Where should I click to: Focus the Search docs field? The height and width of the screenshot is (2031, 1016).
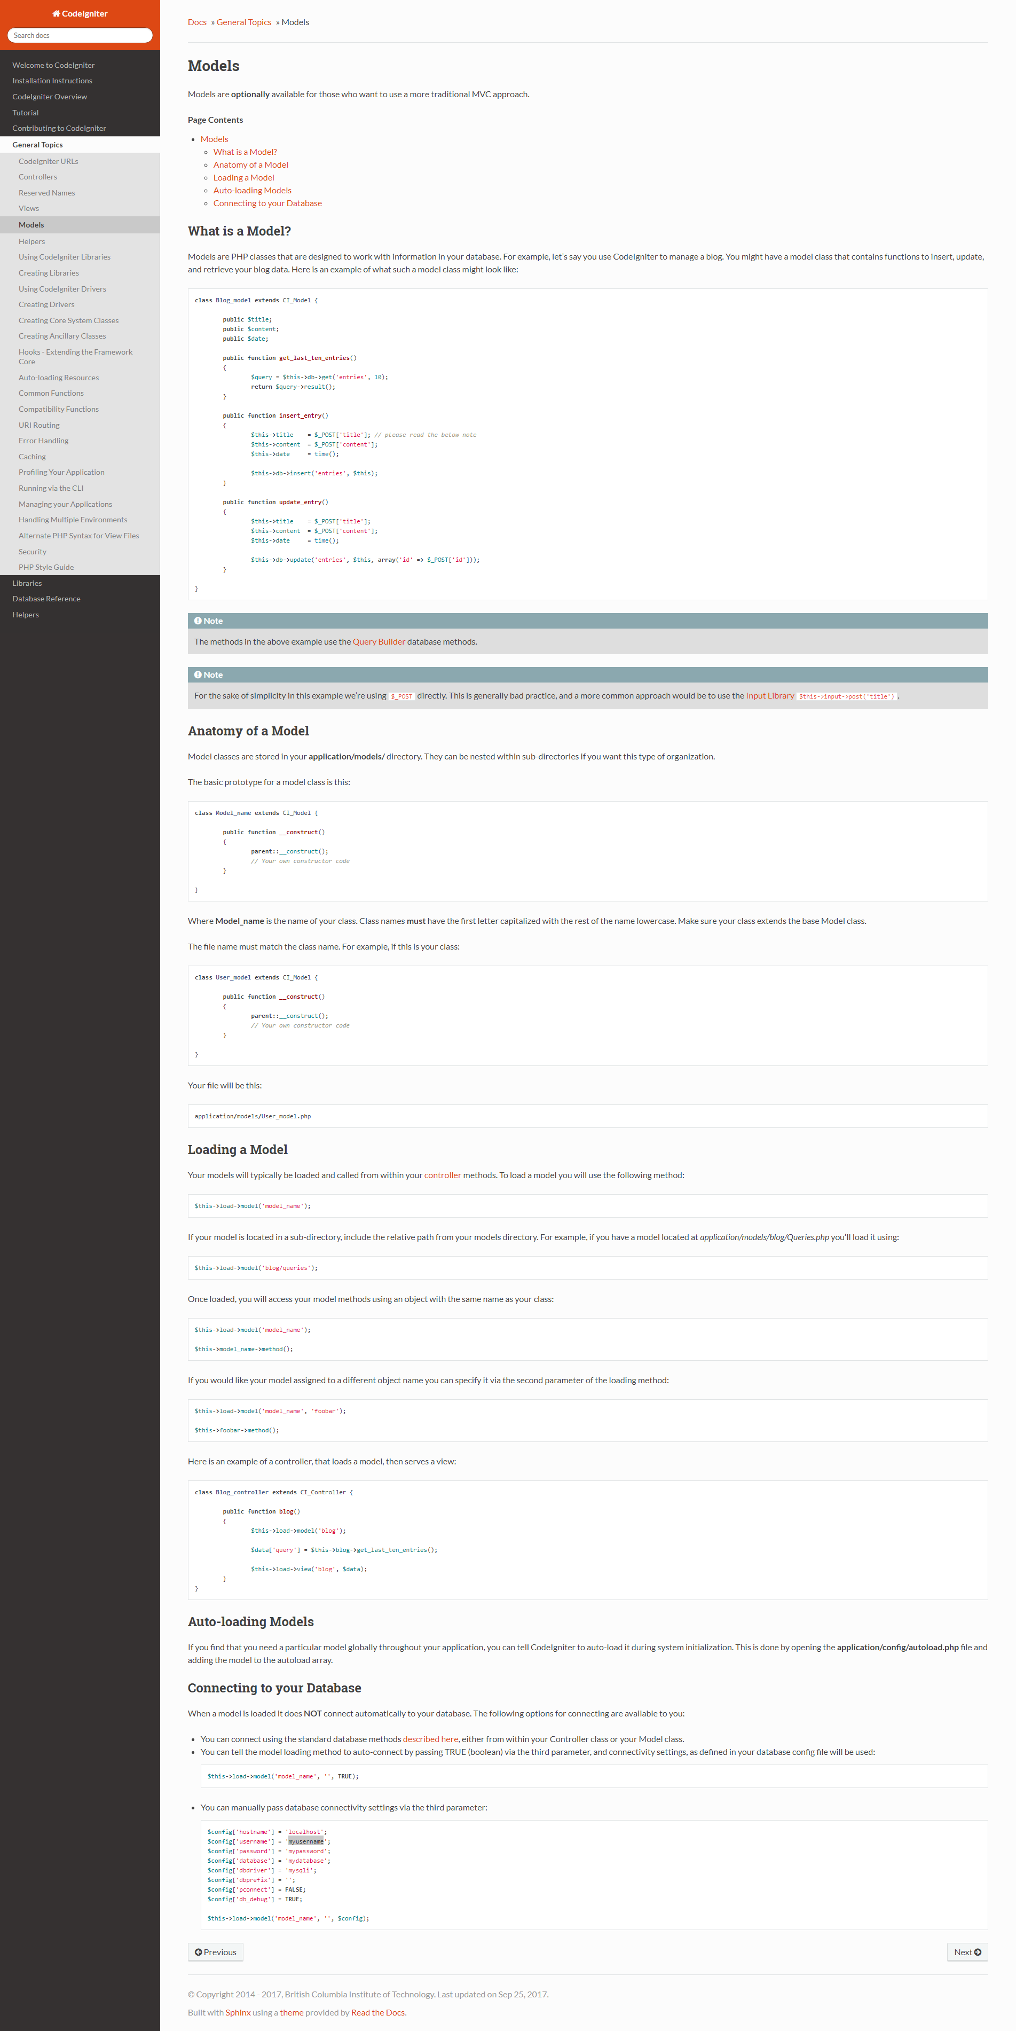click(x=80, y=35)
